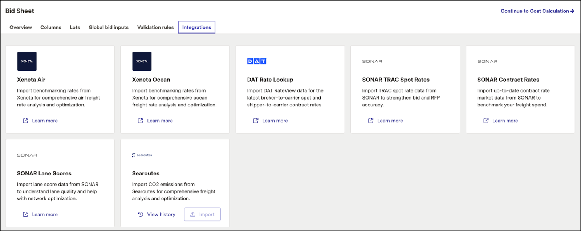Image resolution: width=581 pixels, height=231 pixels.
Task: Switch to the Overview tab
Action: pyautogui.click(x=21, y=27)
